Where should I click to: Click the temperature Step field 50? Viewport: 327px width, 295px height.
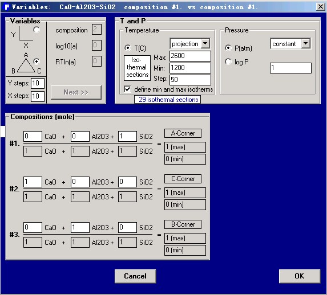tap(190, 80)
